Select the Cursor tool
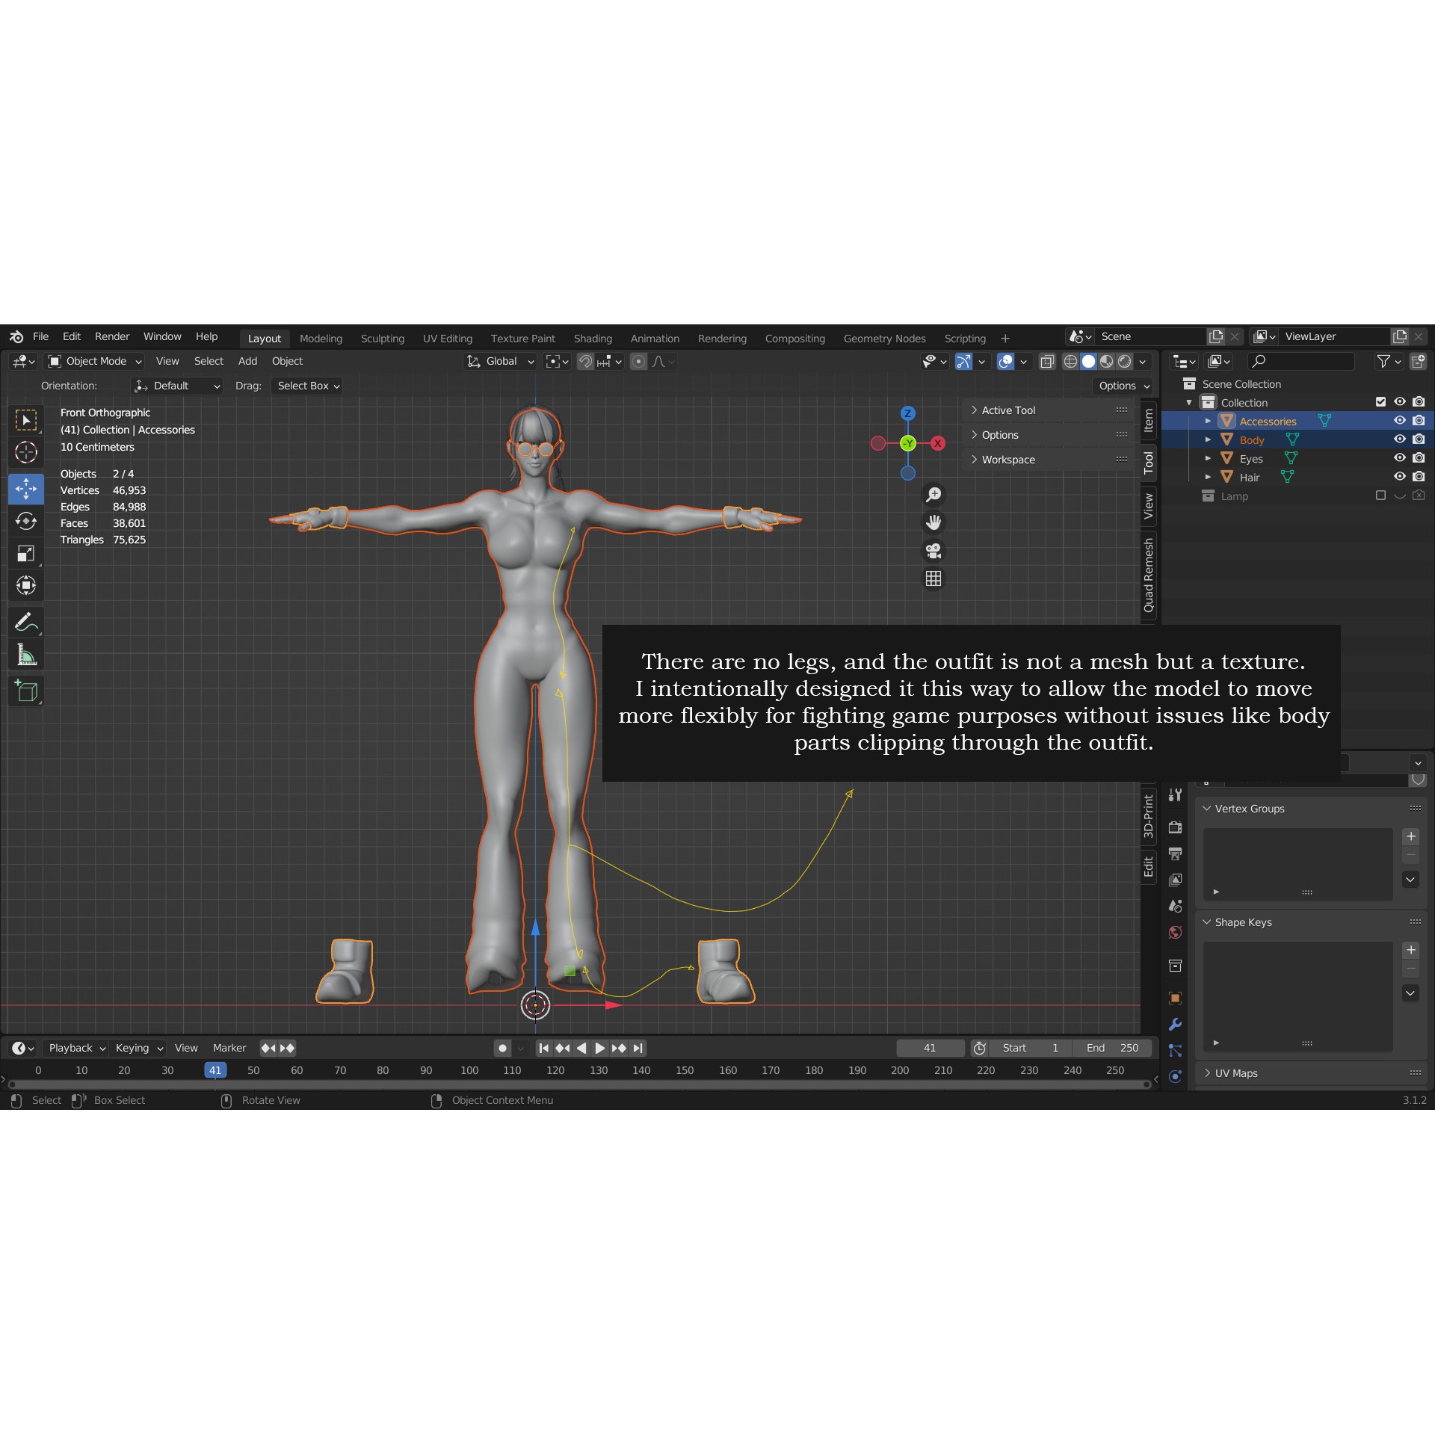 [26, 452]
